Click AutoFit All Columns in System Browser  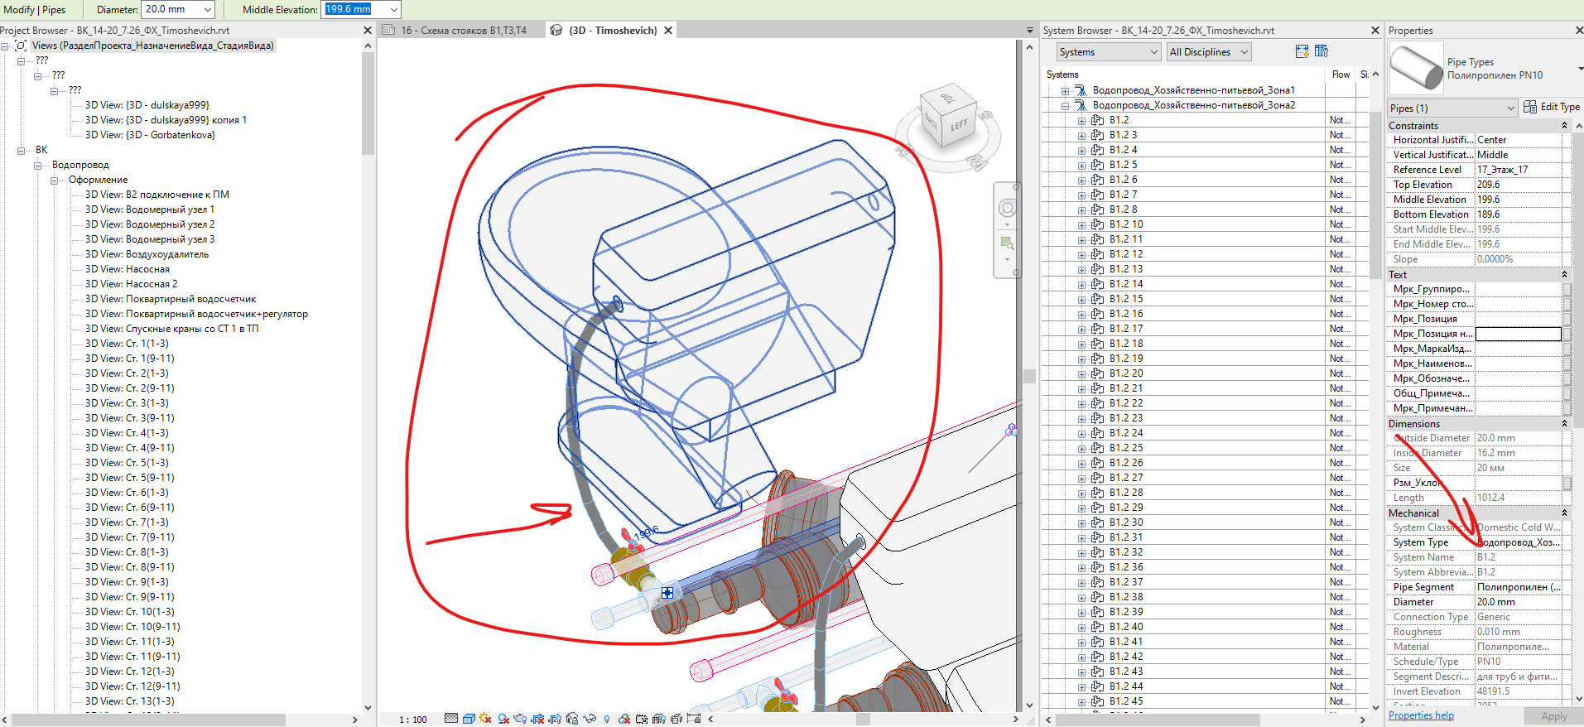[1302, 51]
